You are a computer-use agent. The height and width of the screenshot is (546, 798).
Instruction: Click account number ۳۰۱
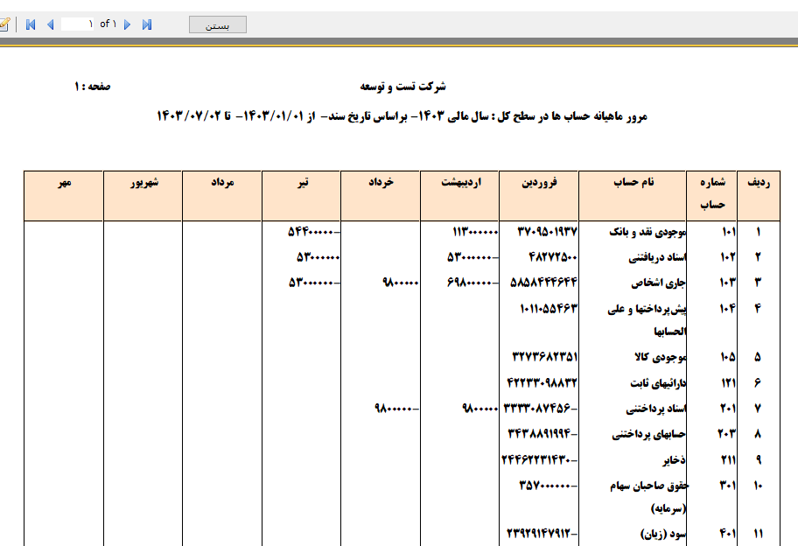click(x=727, y=486)
